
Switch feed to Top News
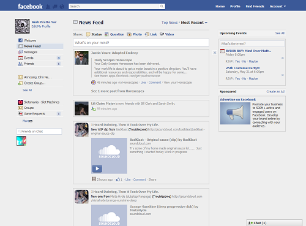pyautogui.click(x=170, y=23)
